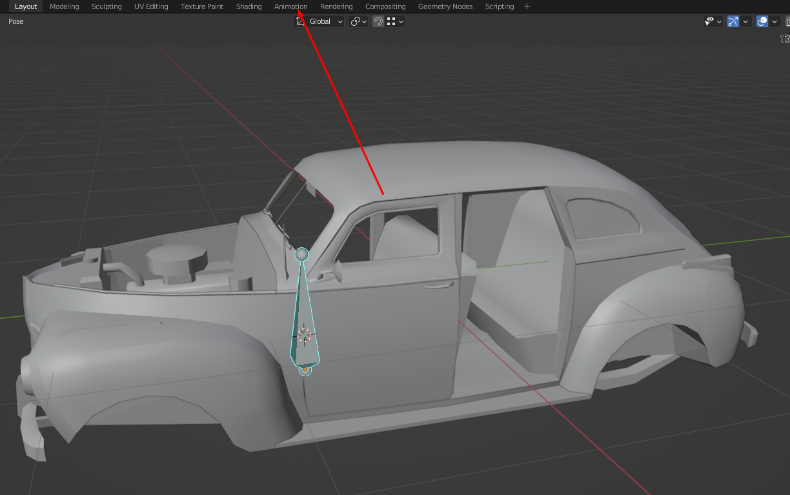Open the pivot point dropdown
Viewport: 790px width, 495px height.
tap(358, 21)
